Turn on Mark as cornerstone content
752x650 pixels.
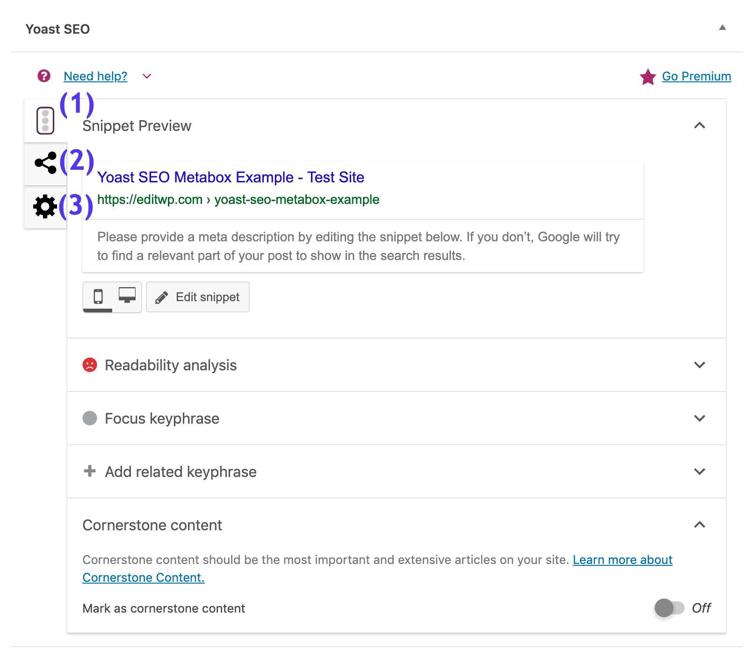pos(669,608)
